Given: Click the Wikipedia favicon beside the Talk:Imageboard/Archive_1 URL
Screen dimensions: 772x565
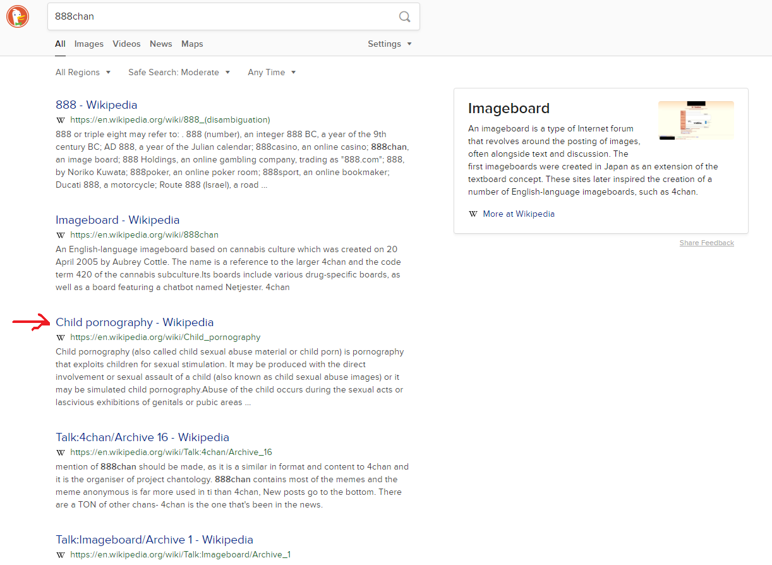Looking at the screenshot, I should [61, 555].
